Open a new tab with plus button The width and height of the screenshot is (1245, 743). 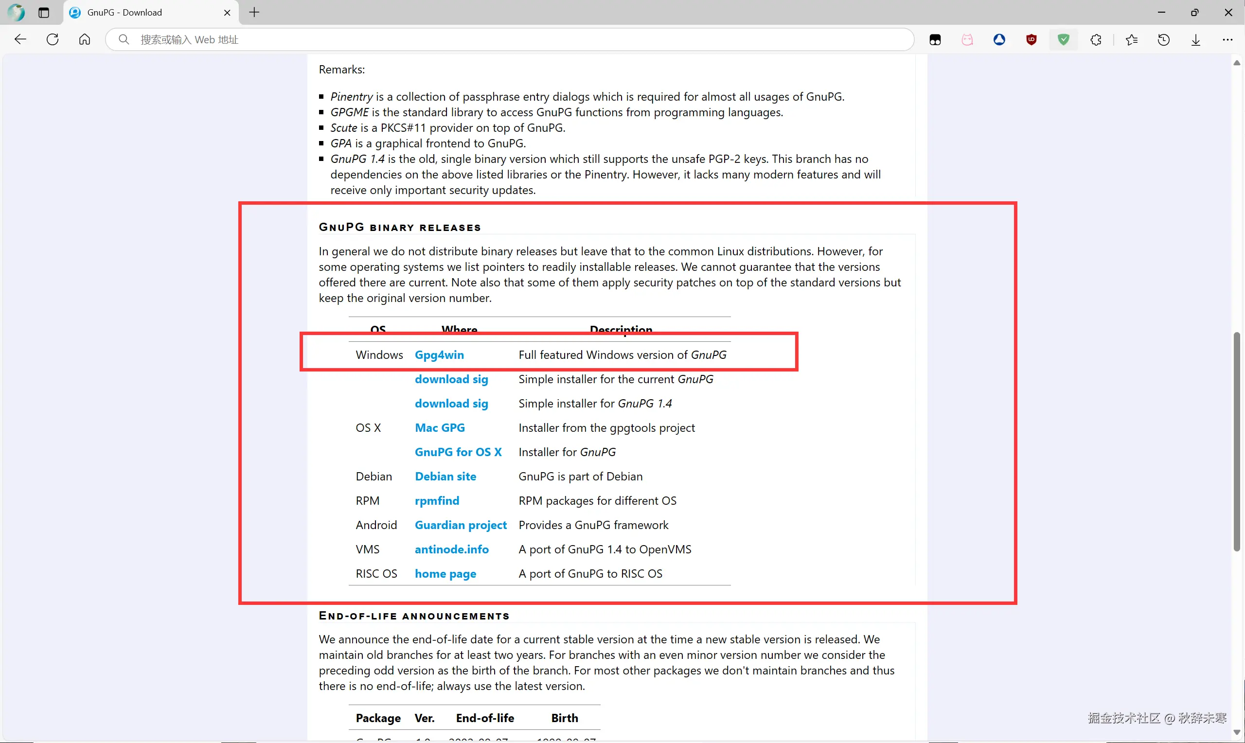(254, 13)
